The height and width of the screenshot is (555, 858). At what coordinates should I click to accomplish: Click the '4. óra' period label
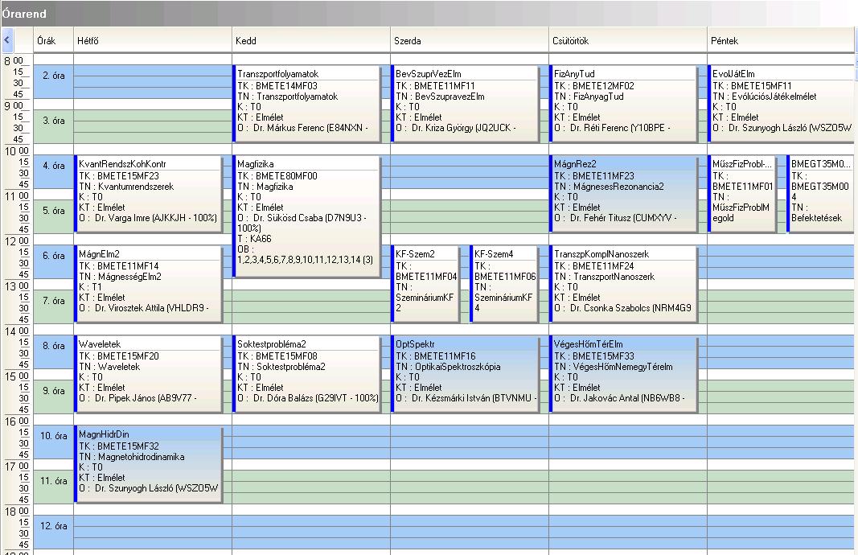[54, 166]
